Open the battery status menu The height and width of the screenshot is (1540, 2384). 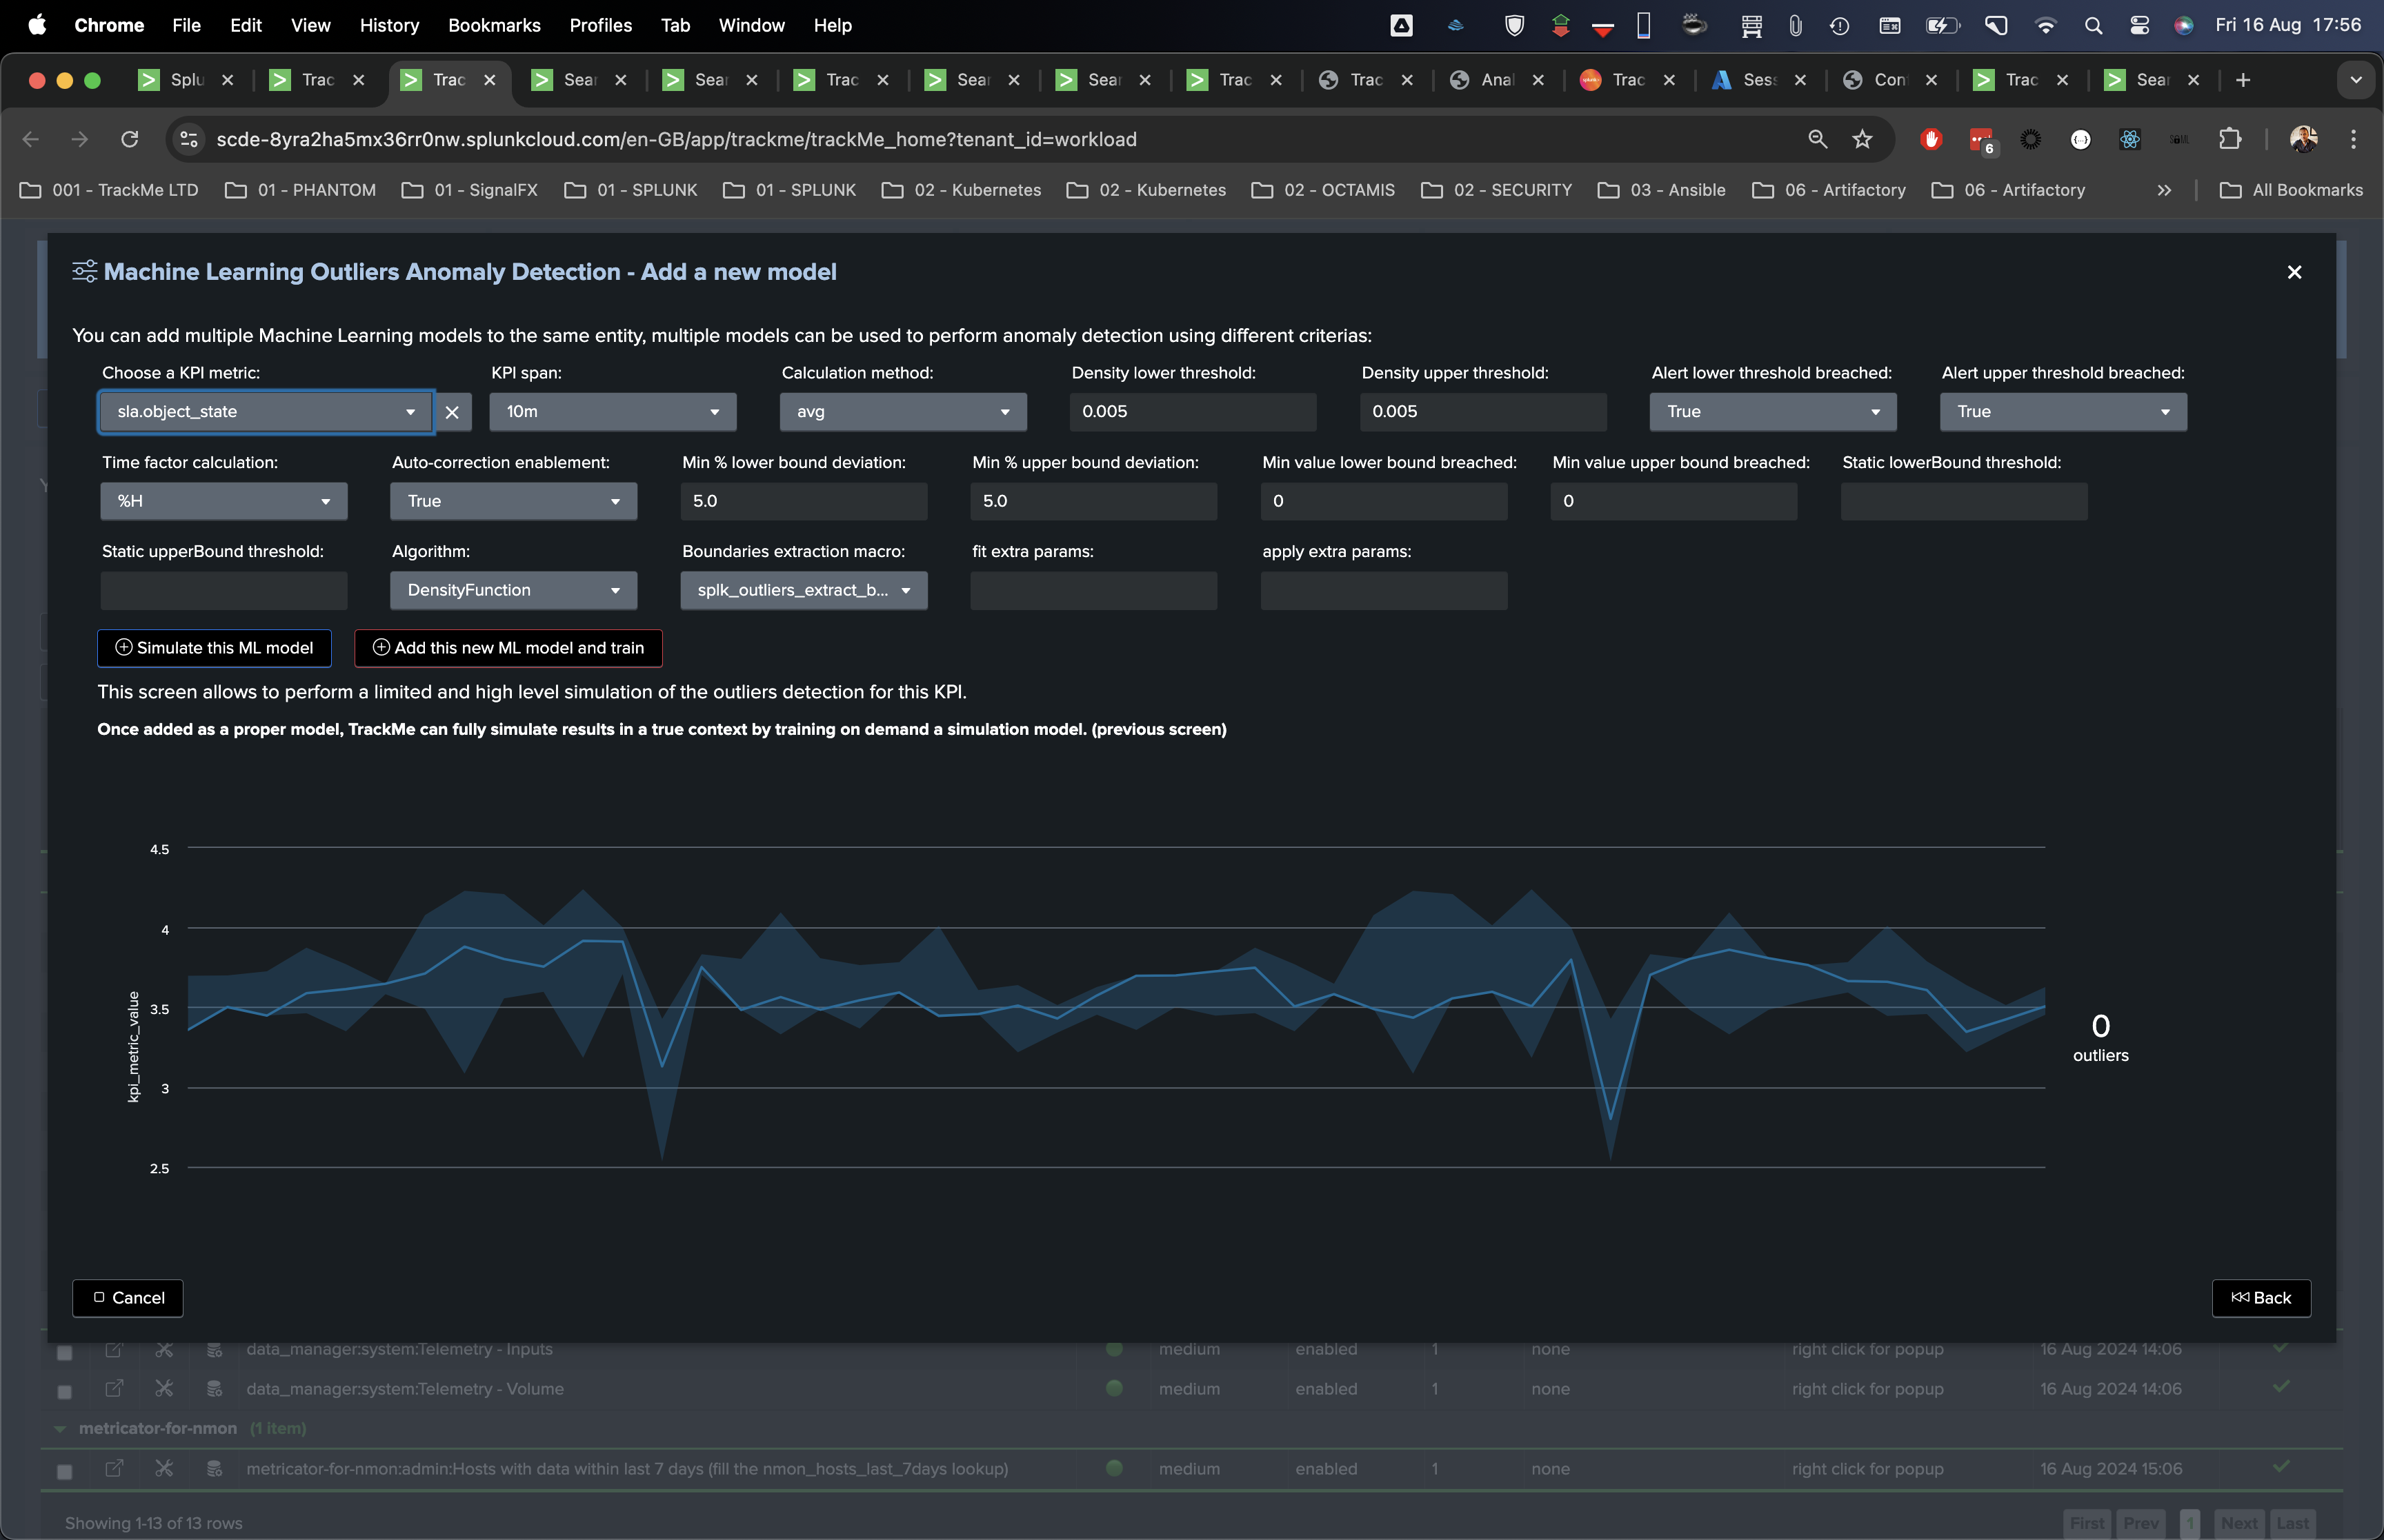tap(1942, 25)
